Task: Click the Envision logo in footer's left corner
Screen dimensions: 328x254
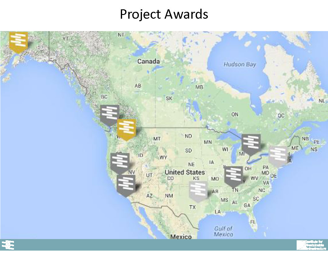Action: tap(8, 245)
